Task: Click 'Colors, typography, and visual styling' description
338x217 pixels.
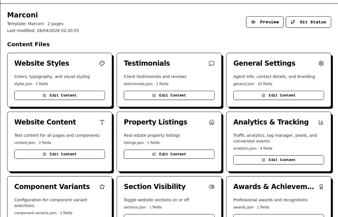Action: click(52, 76)
